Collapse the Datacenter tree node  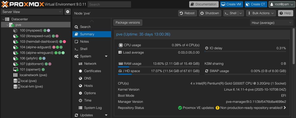(x=3, y=19)
